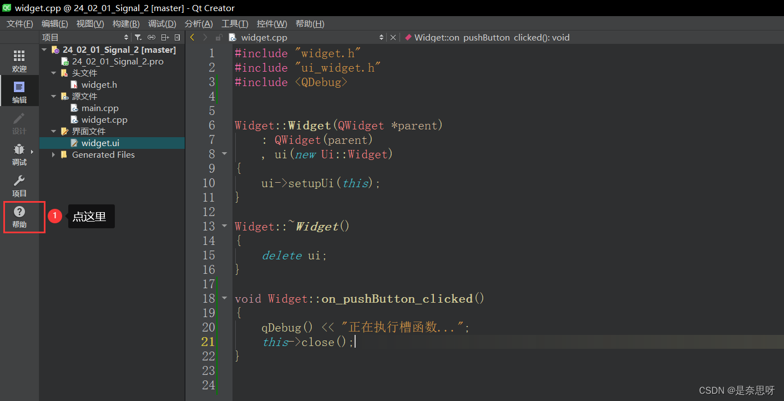
Task: Fold the destructor at line 13
Action: click(224, 226)
